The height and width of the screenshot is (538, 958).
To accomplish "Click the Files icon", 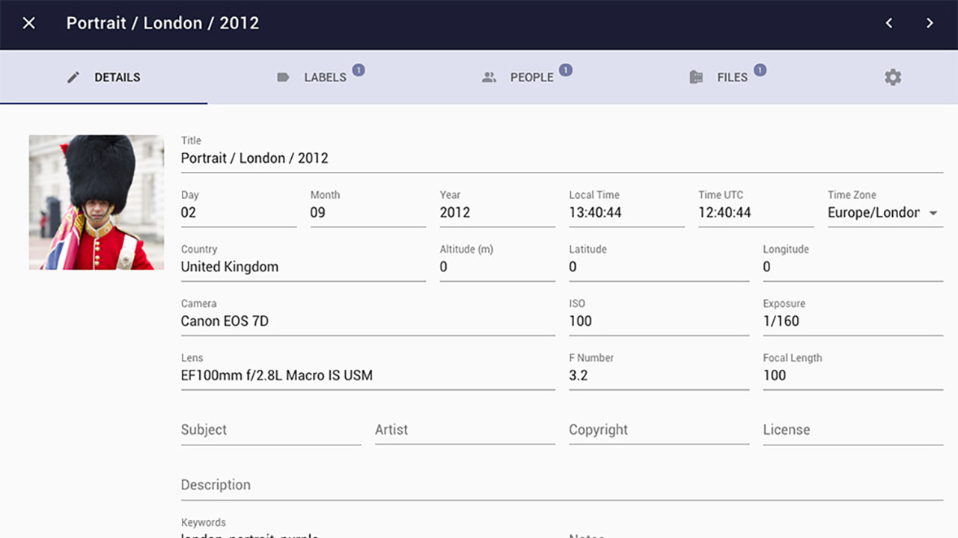I will tap(696, 77).
